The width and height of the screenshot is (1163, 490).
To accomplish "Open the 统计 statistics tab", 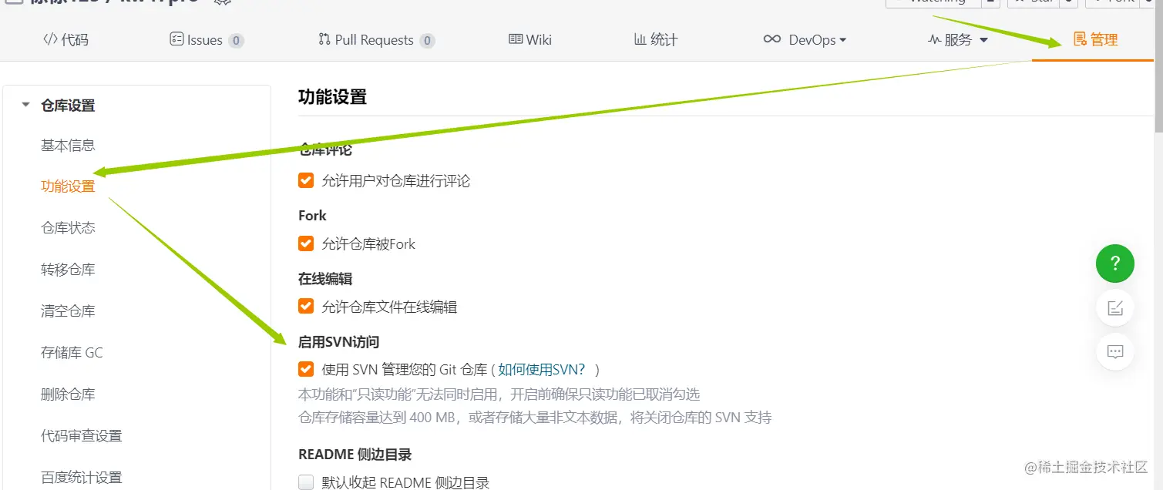I will [656, 40].
